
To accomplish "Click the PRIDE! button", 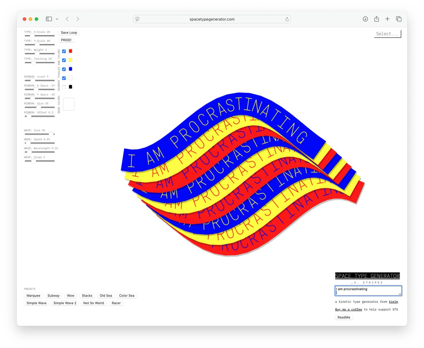I will [x=66, y=40].
